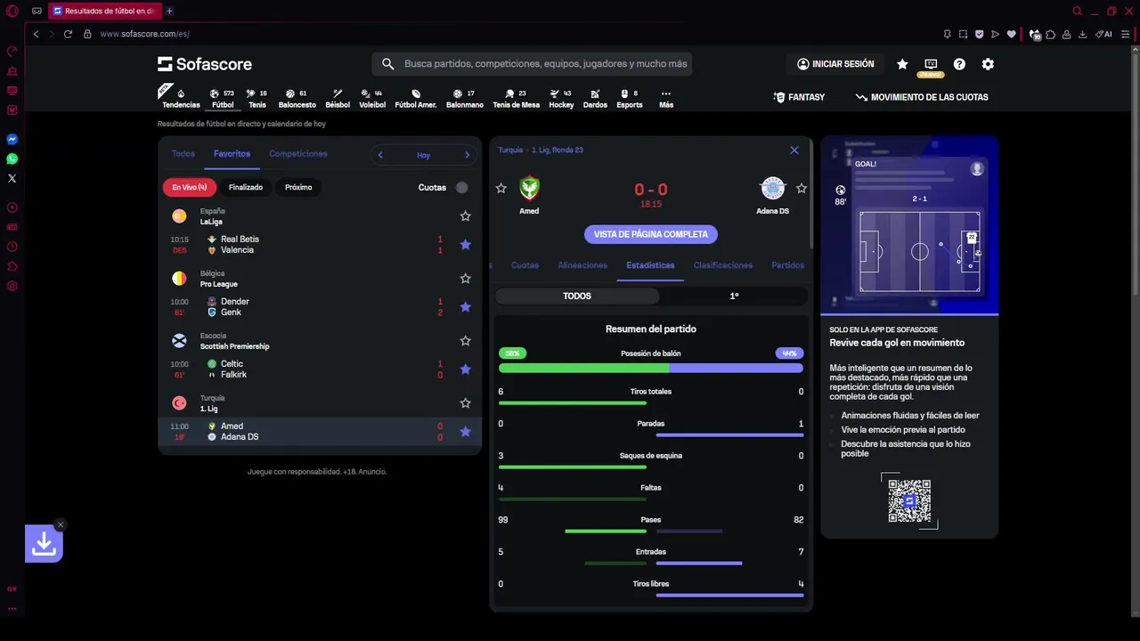1140x641 pixels.
Task: Open favorites star icon in Sofascore header
Action: pyautogui.click(x=902, y=64)
